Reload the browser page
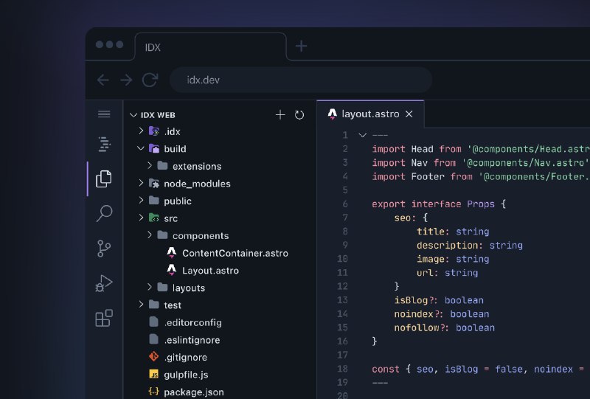 pos(150,80)
